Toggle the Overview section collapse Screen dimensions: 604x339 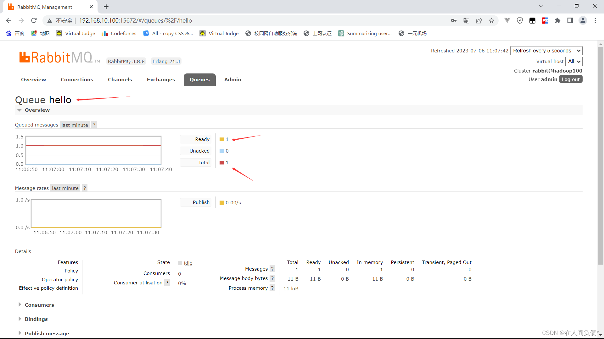point(20,110)
